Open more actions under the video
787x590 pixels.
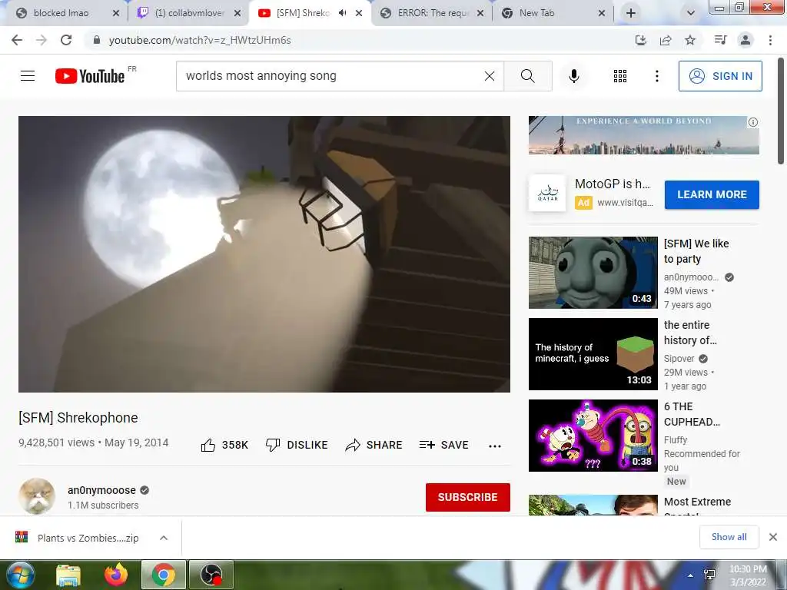[495, 446]
